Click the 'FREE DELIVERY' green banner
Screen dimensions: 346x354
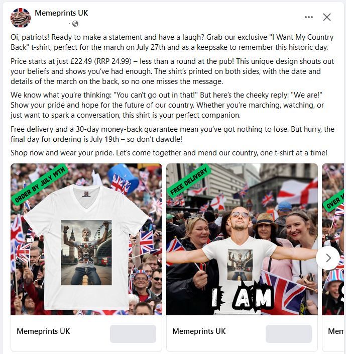(189, 182)
